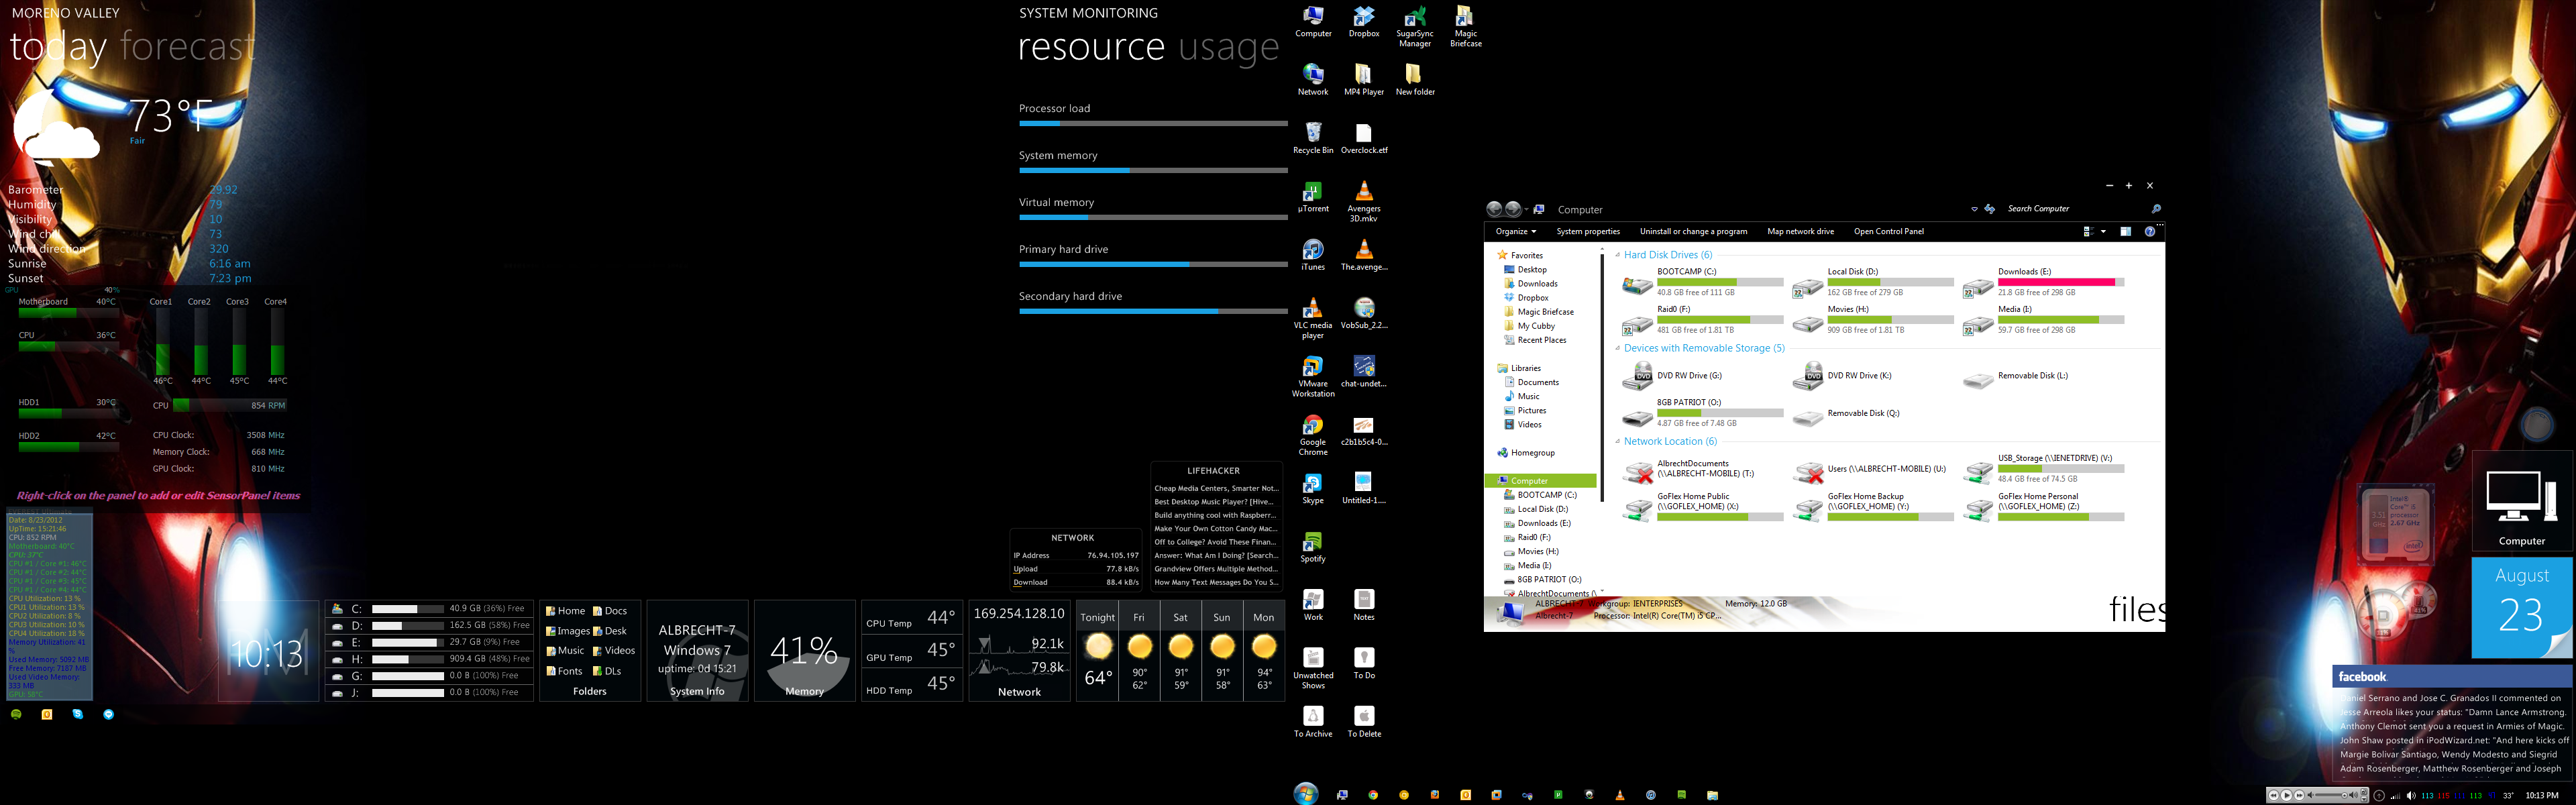
Task: Select the µTorrent desktop shortcut
Action: point(1312,196)
